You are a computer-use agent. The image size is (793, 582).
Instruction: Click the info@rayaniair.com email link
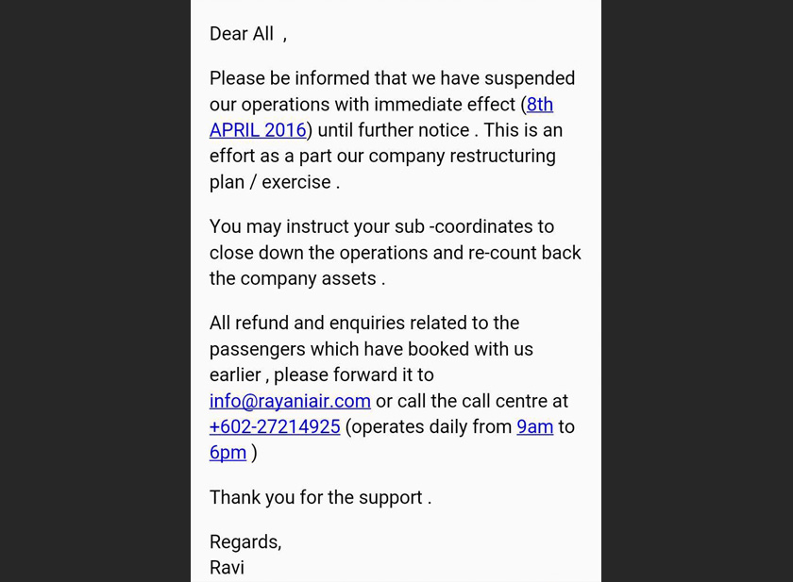[290, 401]
